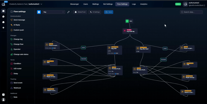Toggle the green active bot status badge

click(178, 4)
